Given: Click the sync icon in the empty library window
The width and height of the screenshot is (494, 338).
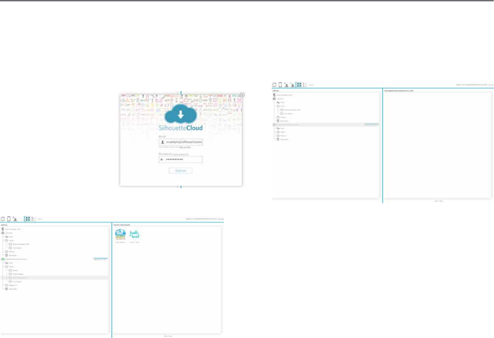Looking at the screenshot, I should tap(274, 85).
